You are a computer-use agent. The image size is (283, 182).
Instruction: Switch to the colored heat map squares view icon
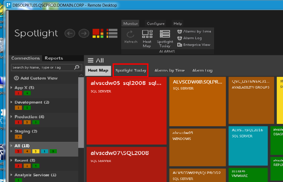coord(98,33)
